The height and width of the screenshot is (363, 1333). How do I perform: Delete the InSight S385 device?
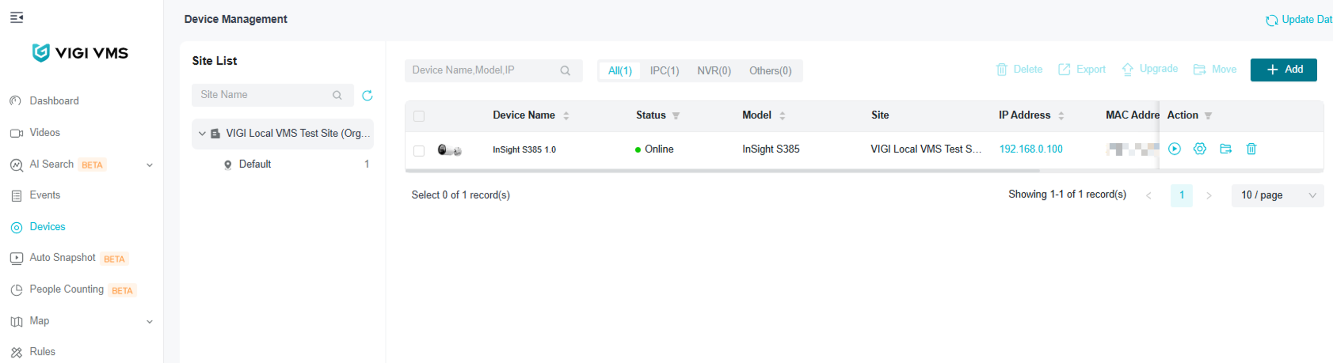pos(1251,149)
